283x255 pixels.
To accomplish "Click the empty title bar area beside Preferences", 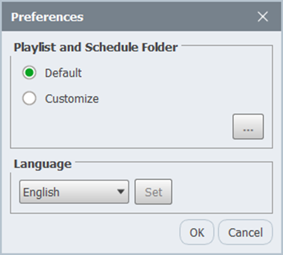I will click(x=170, y=16).
